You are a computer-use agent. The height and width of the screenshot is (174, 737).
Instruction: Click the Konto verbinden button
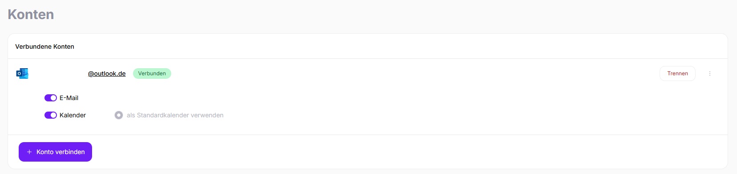[x=55, y=152]
